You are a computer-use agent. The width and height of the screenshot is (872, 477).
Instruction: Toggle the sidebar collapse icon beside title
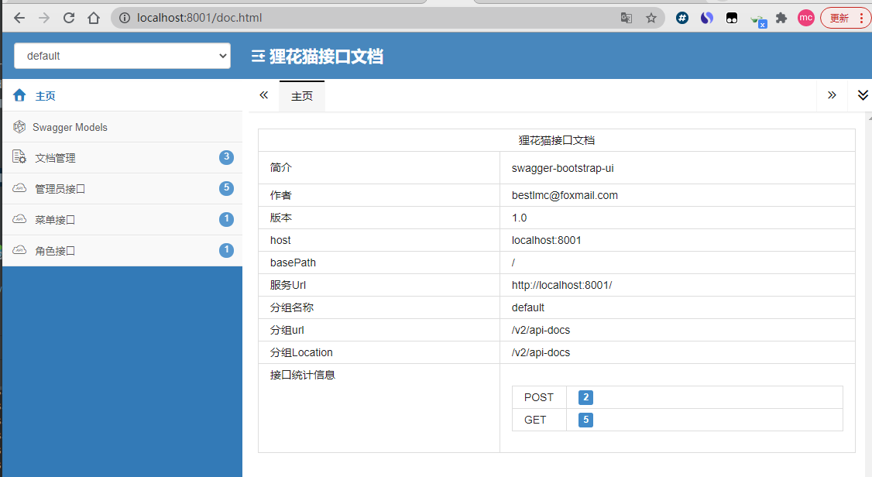click(x=257, y=57)
